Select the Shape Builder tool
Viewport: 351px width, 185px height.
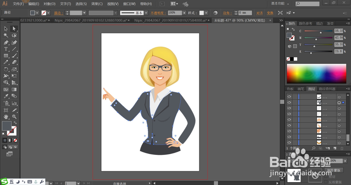click(x=6, y=83)
